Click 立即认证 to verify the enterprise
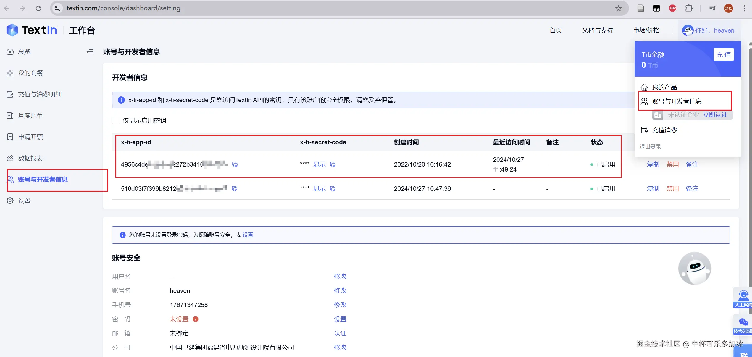This screenshot has width=752, height=357. [x=715, y=115]
